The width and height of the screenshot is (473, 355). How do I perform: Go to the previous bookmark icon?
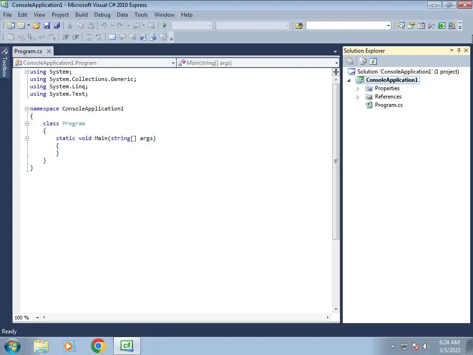[122, 37]
